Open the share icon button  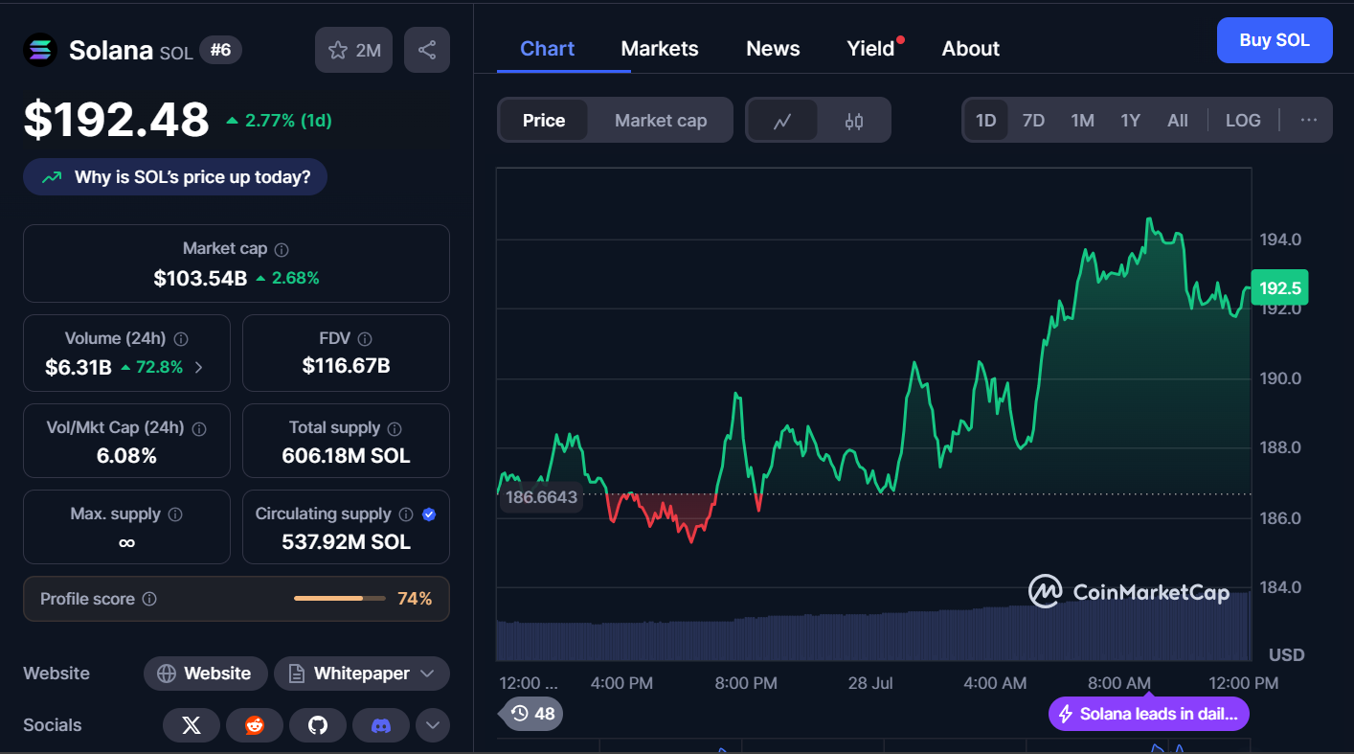(x=427, y=50)
